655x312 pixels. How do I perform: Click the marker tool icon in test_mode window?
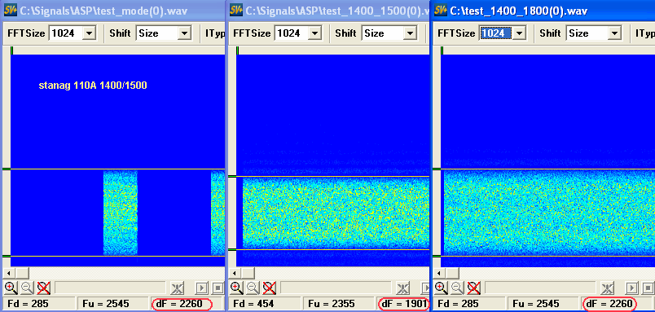(177, 288)
